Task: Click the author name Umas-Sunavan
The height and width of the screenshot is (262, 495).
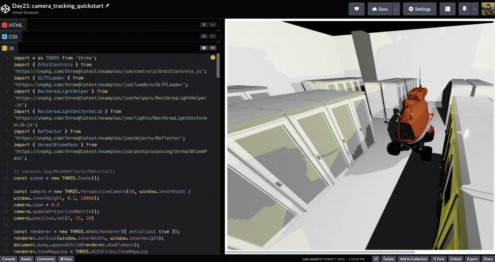Action: pos(26,12)
